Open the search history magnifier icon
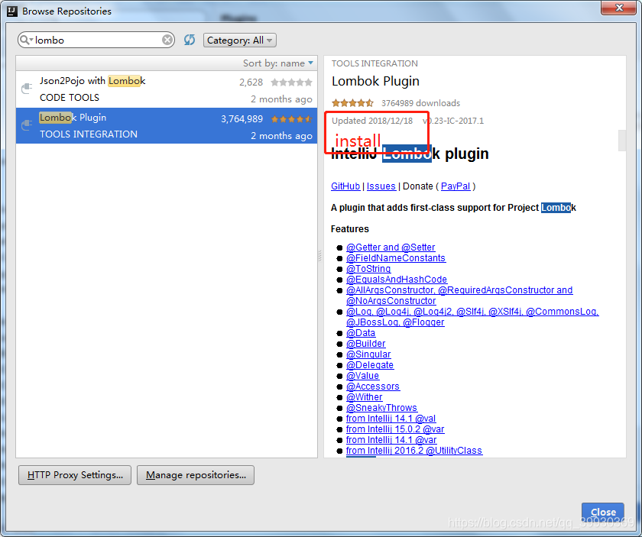 26,40
